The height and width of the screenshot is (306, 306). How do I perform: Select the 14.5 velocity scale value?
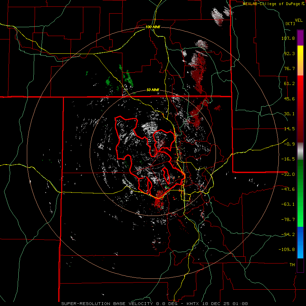[x=289, y=129]
